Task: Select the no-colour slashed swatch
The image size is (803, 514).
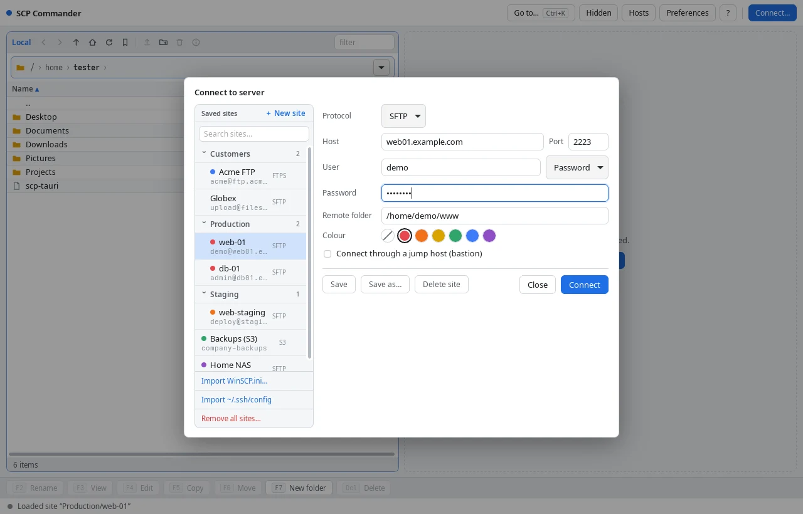Action: [x=388, y=236]
